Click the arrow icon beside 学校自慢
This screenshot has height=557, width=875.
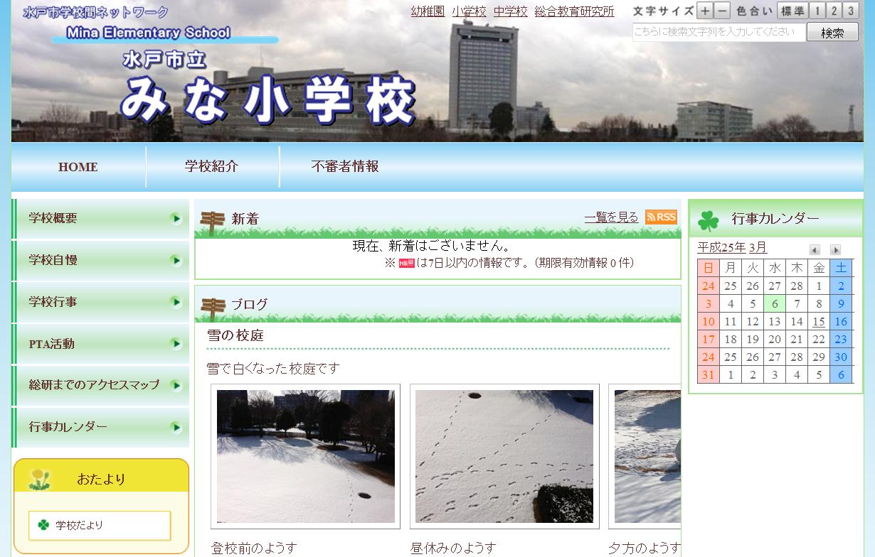(x=176, y=260)
